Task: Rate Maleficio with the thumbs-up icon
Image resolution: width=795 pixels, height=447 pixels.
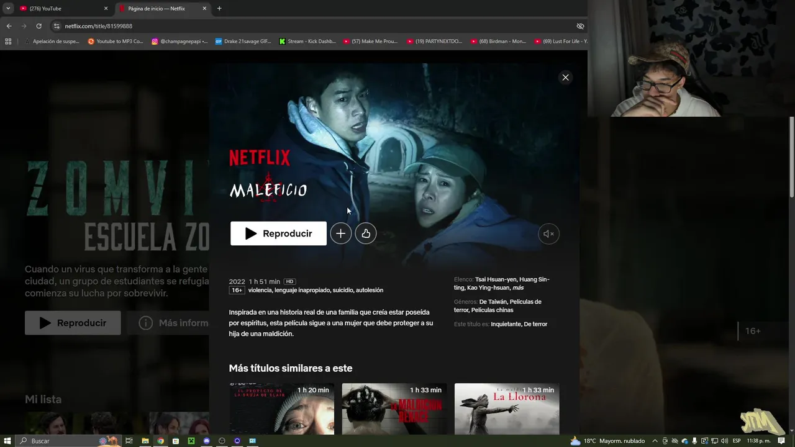Action: [366, 233]
